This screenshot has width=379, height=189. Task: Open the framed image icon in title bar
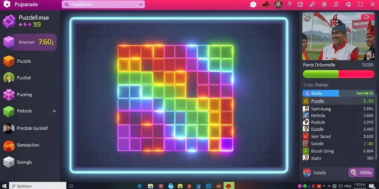(300, 4)
